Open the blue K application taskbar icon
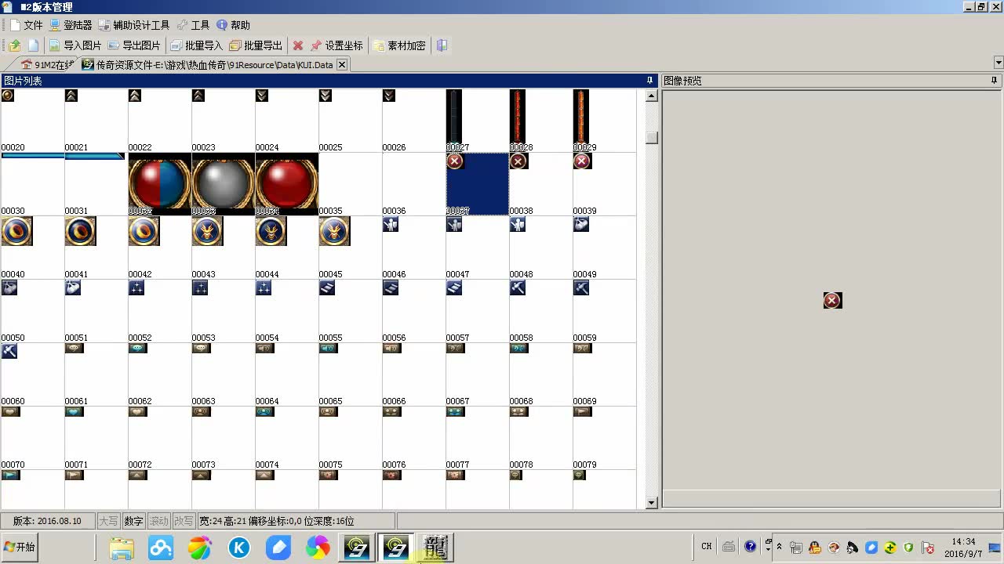This screenshot has height=564, width=1004. (239, 548)
